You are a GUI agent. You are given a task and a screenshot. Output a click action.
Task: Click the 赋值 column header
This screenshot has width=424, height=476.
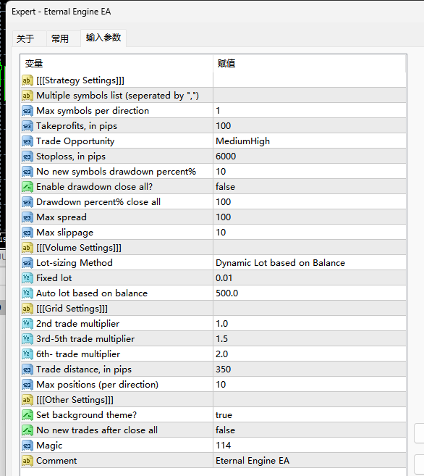[310, 64]
